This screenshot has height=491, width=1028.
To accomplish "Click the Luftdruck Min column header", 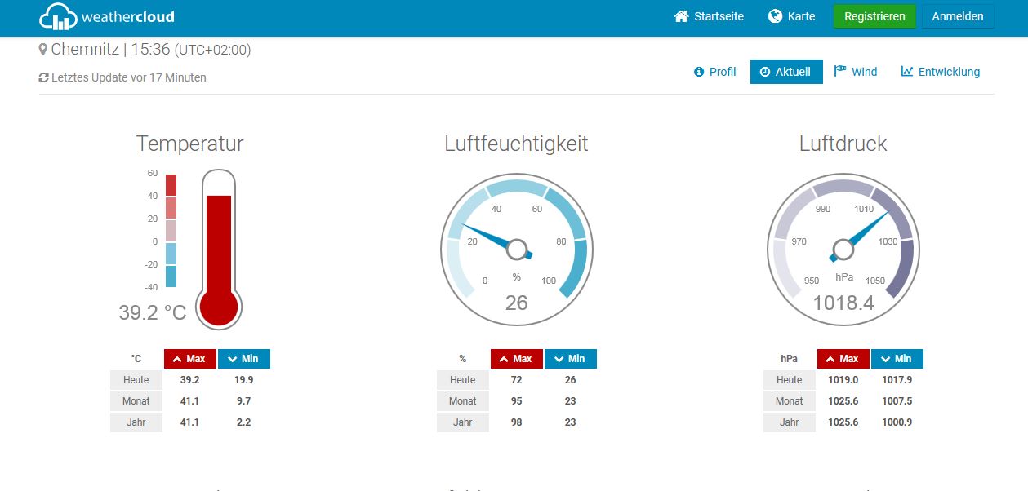I will (x=897, y=359).
